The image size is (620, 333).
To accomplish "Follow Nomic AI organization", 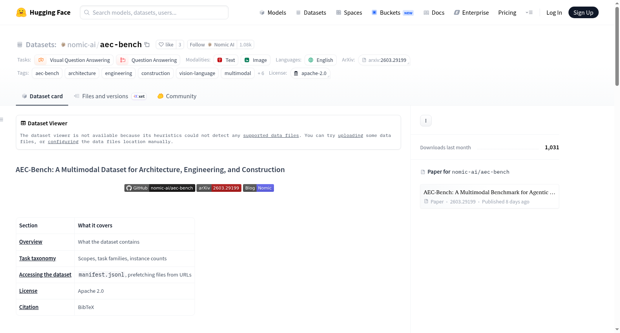I will pyautogui.click(x=212, y=44).
